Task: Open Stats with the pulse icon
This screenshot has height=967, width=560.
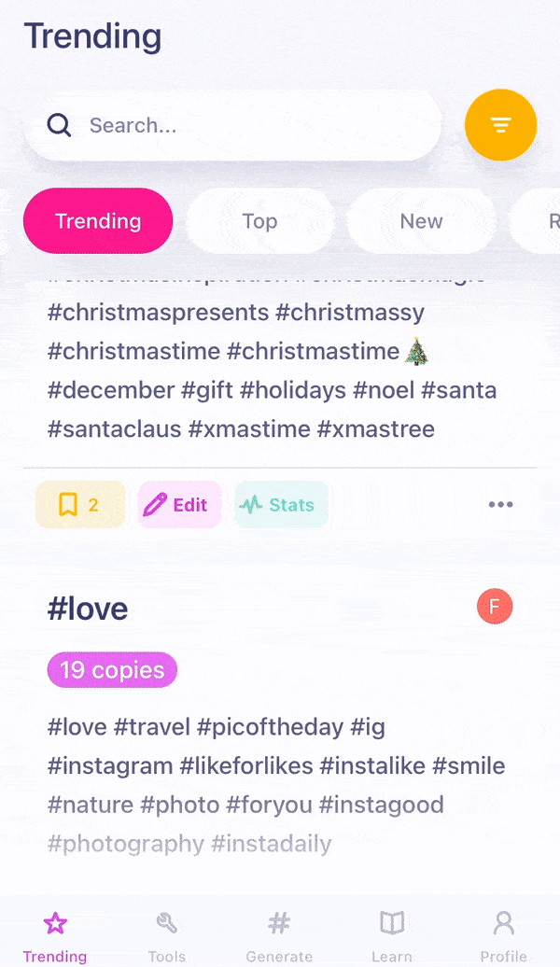Action: point(251,505)
